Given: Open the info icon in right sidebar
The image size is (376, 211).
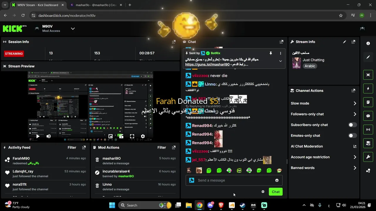Looking at the screenshot, I should [x=368, y=43].
